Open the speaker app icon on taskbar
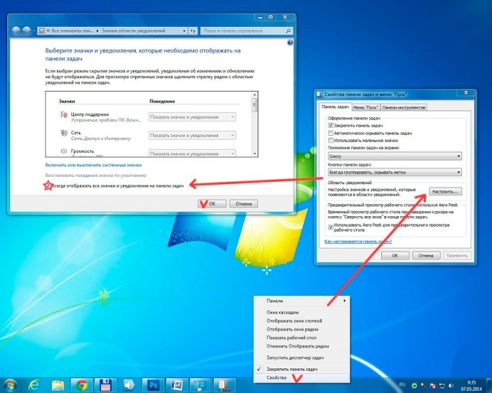The height and width of the screenshot is (393, 492). [129, 385]
